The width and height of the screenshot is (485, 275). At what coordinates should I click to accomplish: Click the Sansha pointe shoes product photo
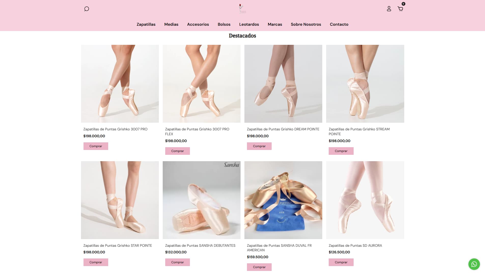(201, 200)
